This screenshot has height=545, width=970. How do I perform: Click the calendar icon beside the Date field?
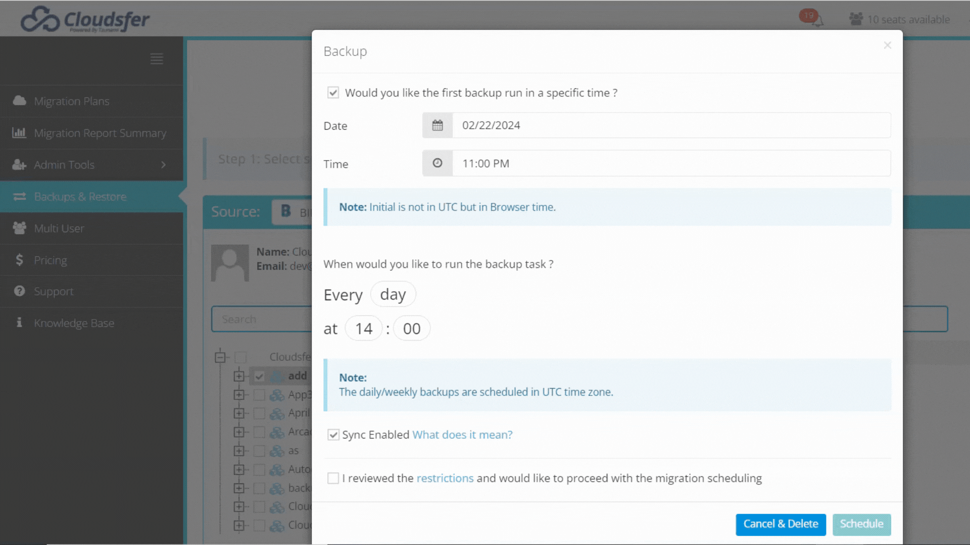[x=438, y=125]
